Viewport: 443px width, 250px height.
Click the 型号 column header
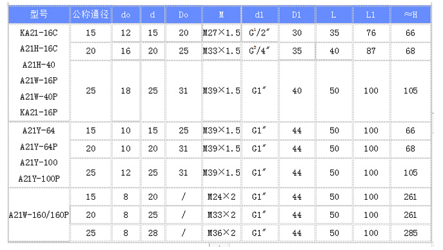tap(39, 14)
